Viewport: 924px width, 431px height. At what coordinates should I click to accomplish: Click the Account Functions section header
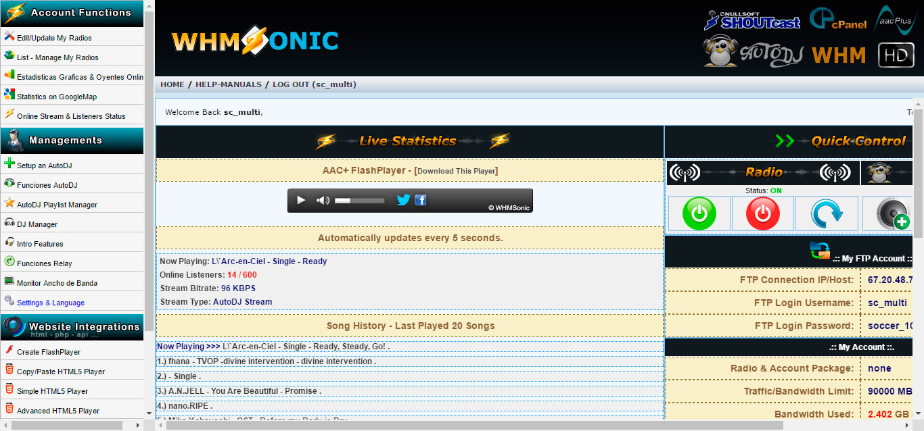click(72, 13)
